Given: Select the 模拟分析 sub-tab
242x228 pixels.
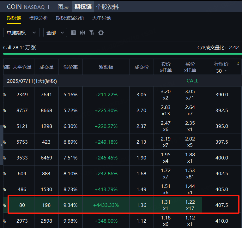Looking at the screenshot, I should click(x=39, y=18).
